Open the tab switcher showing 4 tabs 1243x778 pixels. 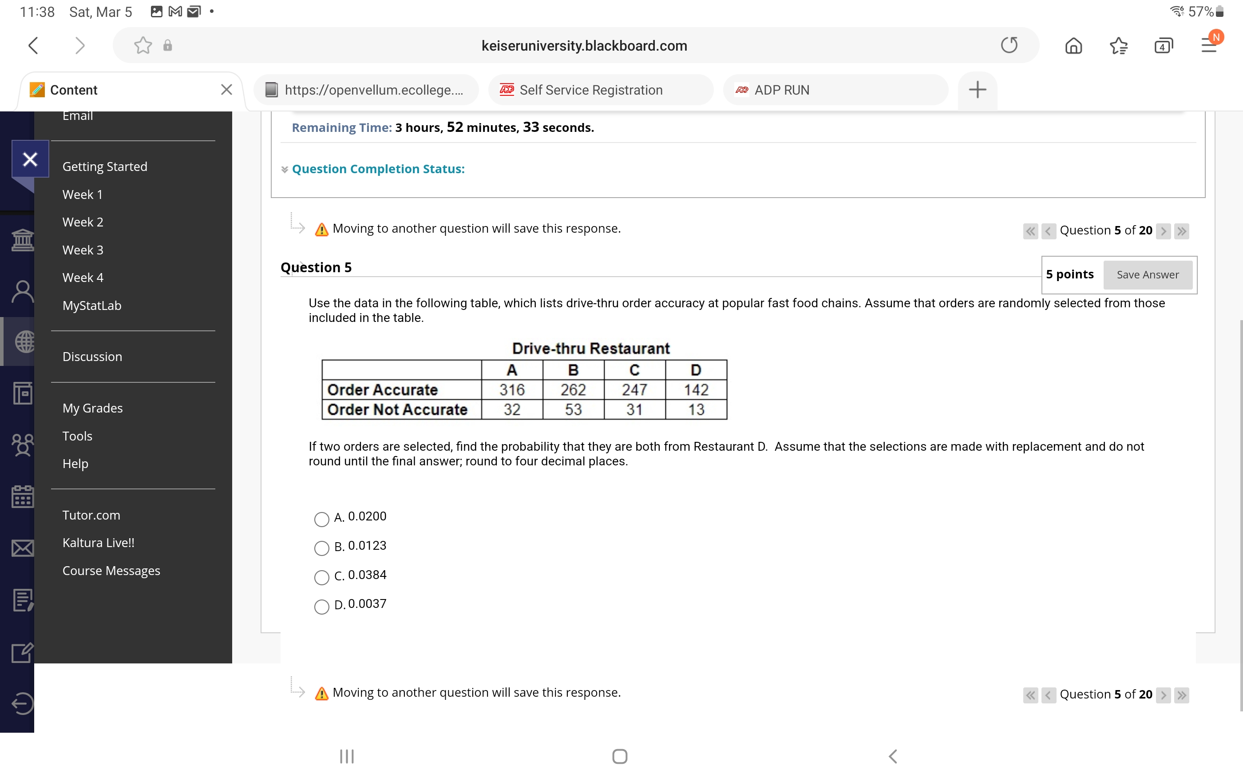click(1163, 46)
